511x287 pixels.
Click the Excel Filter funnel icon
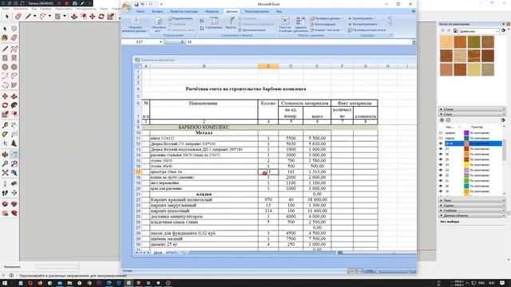pos(231,22)
